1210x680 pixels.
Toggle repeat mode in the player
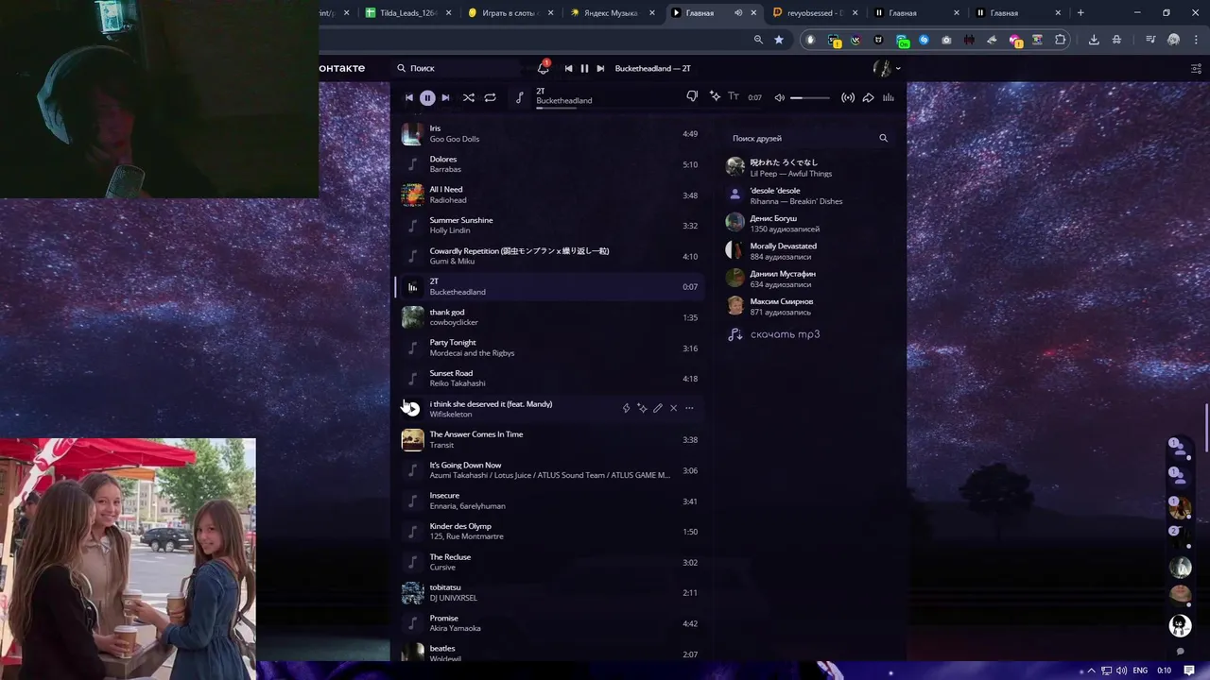[x=490, y=97]
